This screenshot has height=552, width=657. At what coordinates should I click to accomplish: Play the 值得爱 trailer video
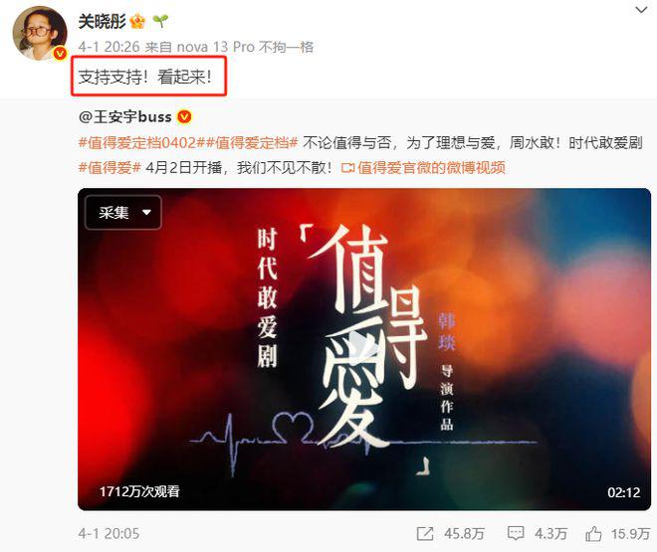click(x=363, y=349)
